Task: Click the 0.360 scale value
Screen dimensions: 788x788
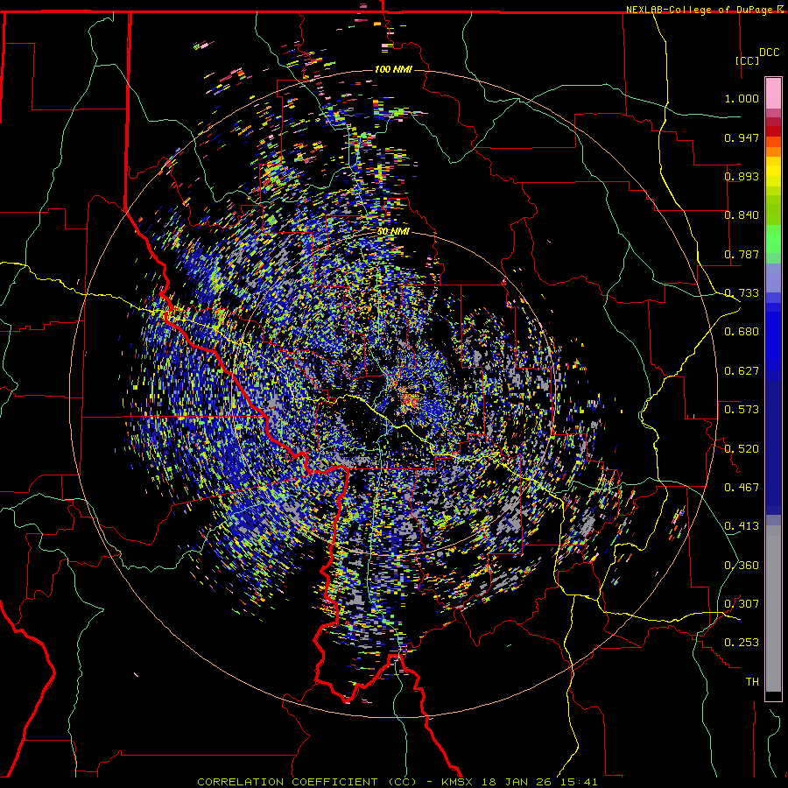Action: (742, 566)
